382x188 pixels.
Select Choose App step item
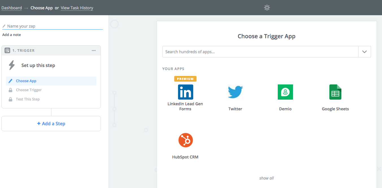(x=51, y=81)
